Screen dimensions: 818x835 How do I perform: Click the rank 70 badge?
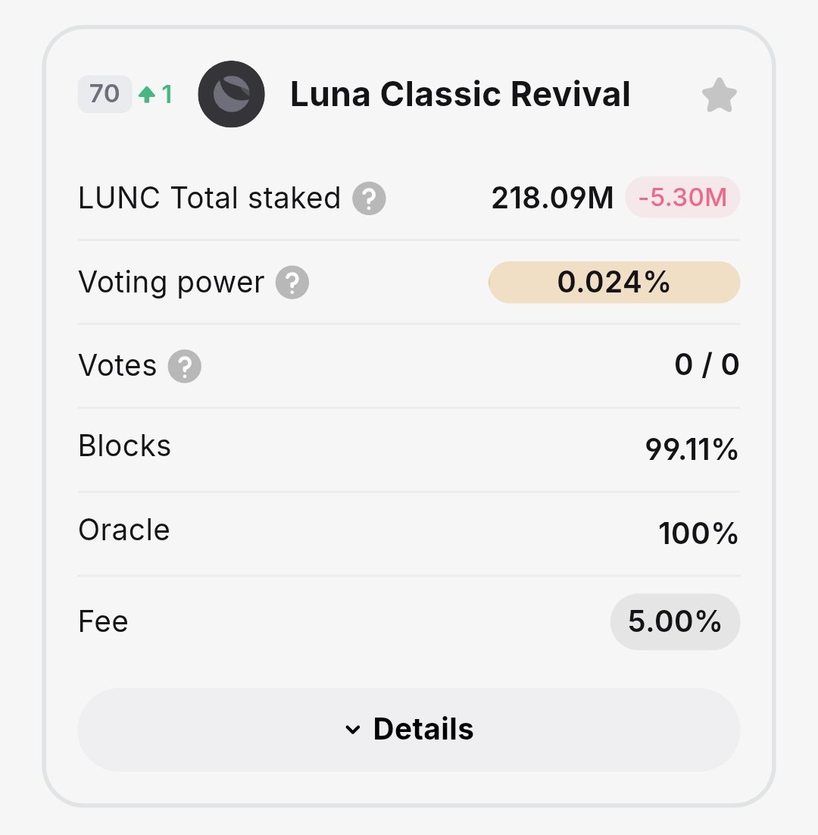[105, 94]
